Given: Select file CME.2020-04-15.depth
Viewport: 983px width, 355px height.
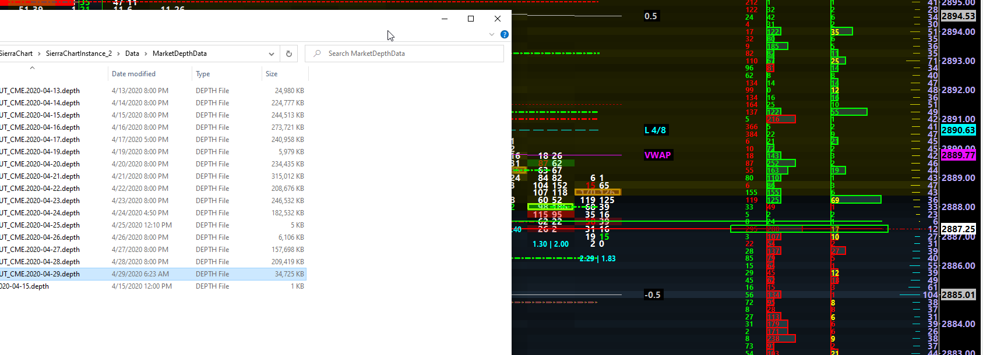Looking at the screenshot, I should coord(40,115).
